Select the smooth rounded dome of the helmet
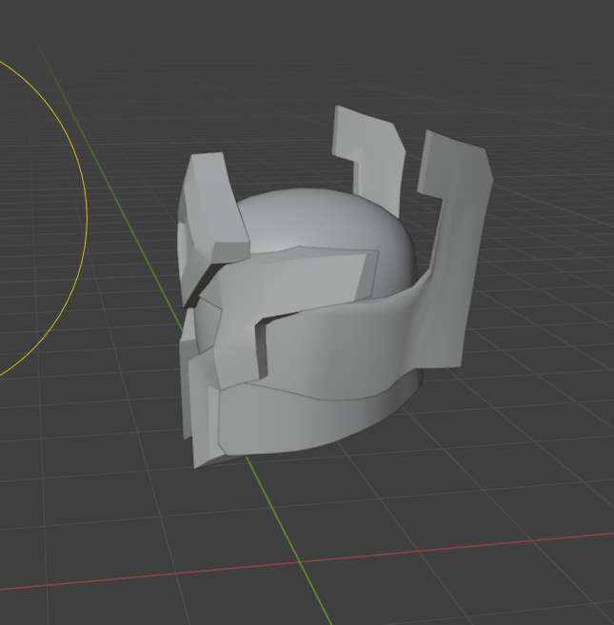Viewport: 614px width, 625px height. click(314, 221)
